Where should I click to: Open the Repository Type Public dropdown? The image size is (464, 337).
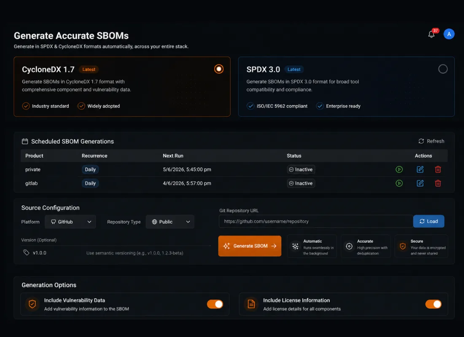click(170, 222)
